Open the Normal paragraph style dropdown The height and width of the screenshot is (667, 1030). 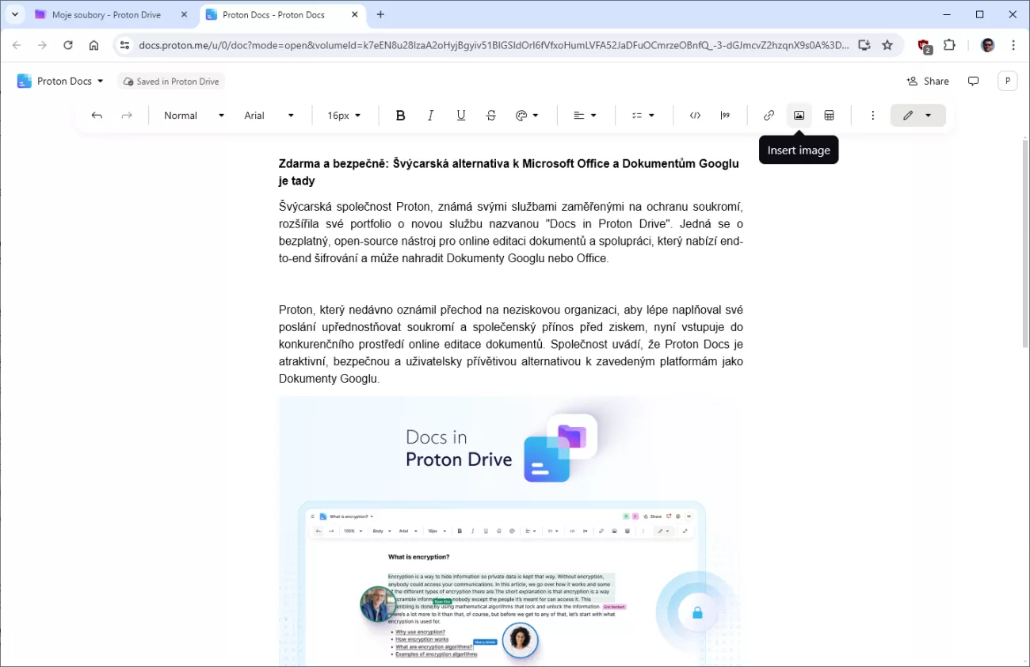[193, 116]
